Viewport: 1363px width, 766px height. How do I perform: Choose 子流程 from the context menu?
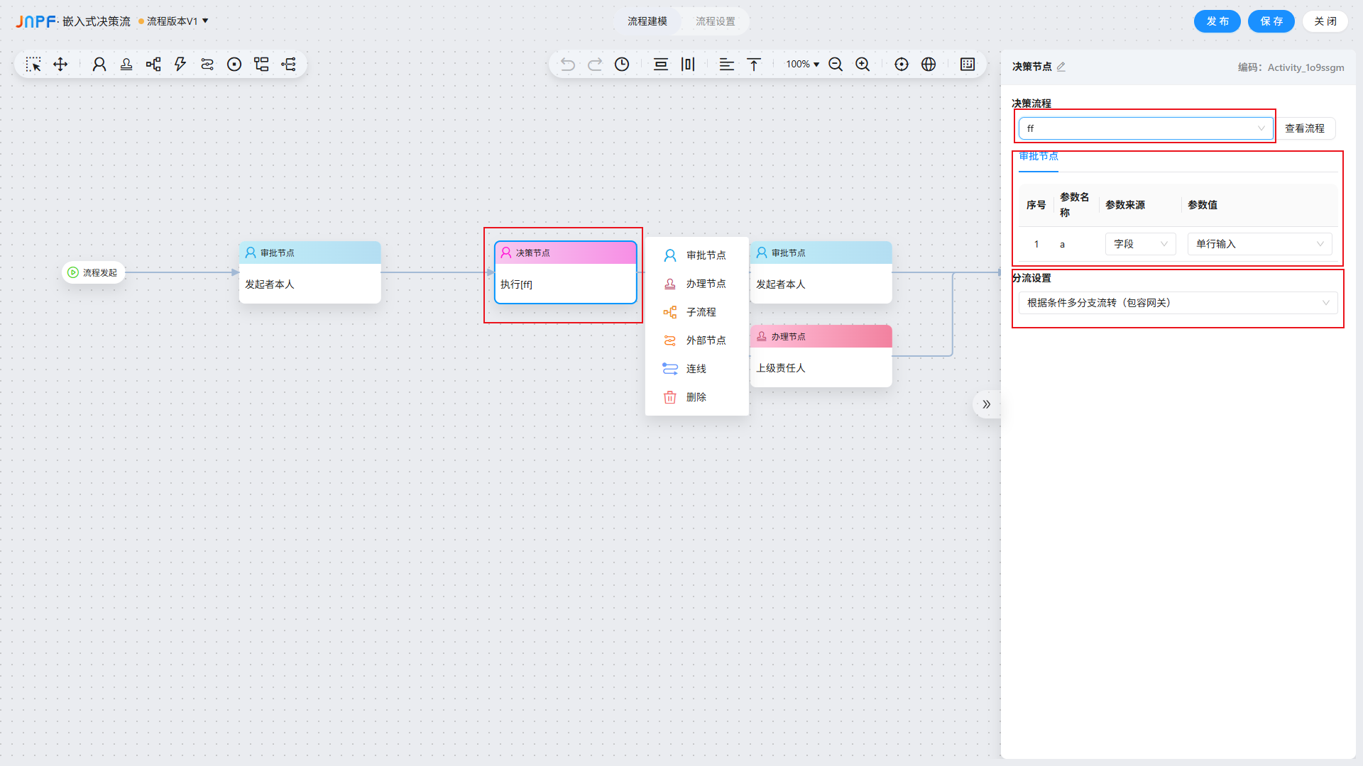701,312
